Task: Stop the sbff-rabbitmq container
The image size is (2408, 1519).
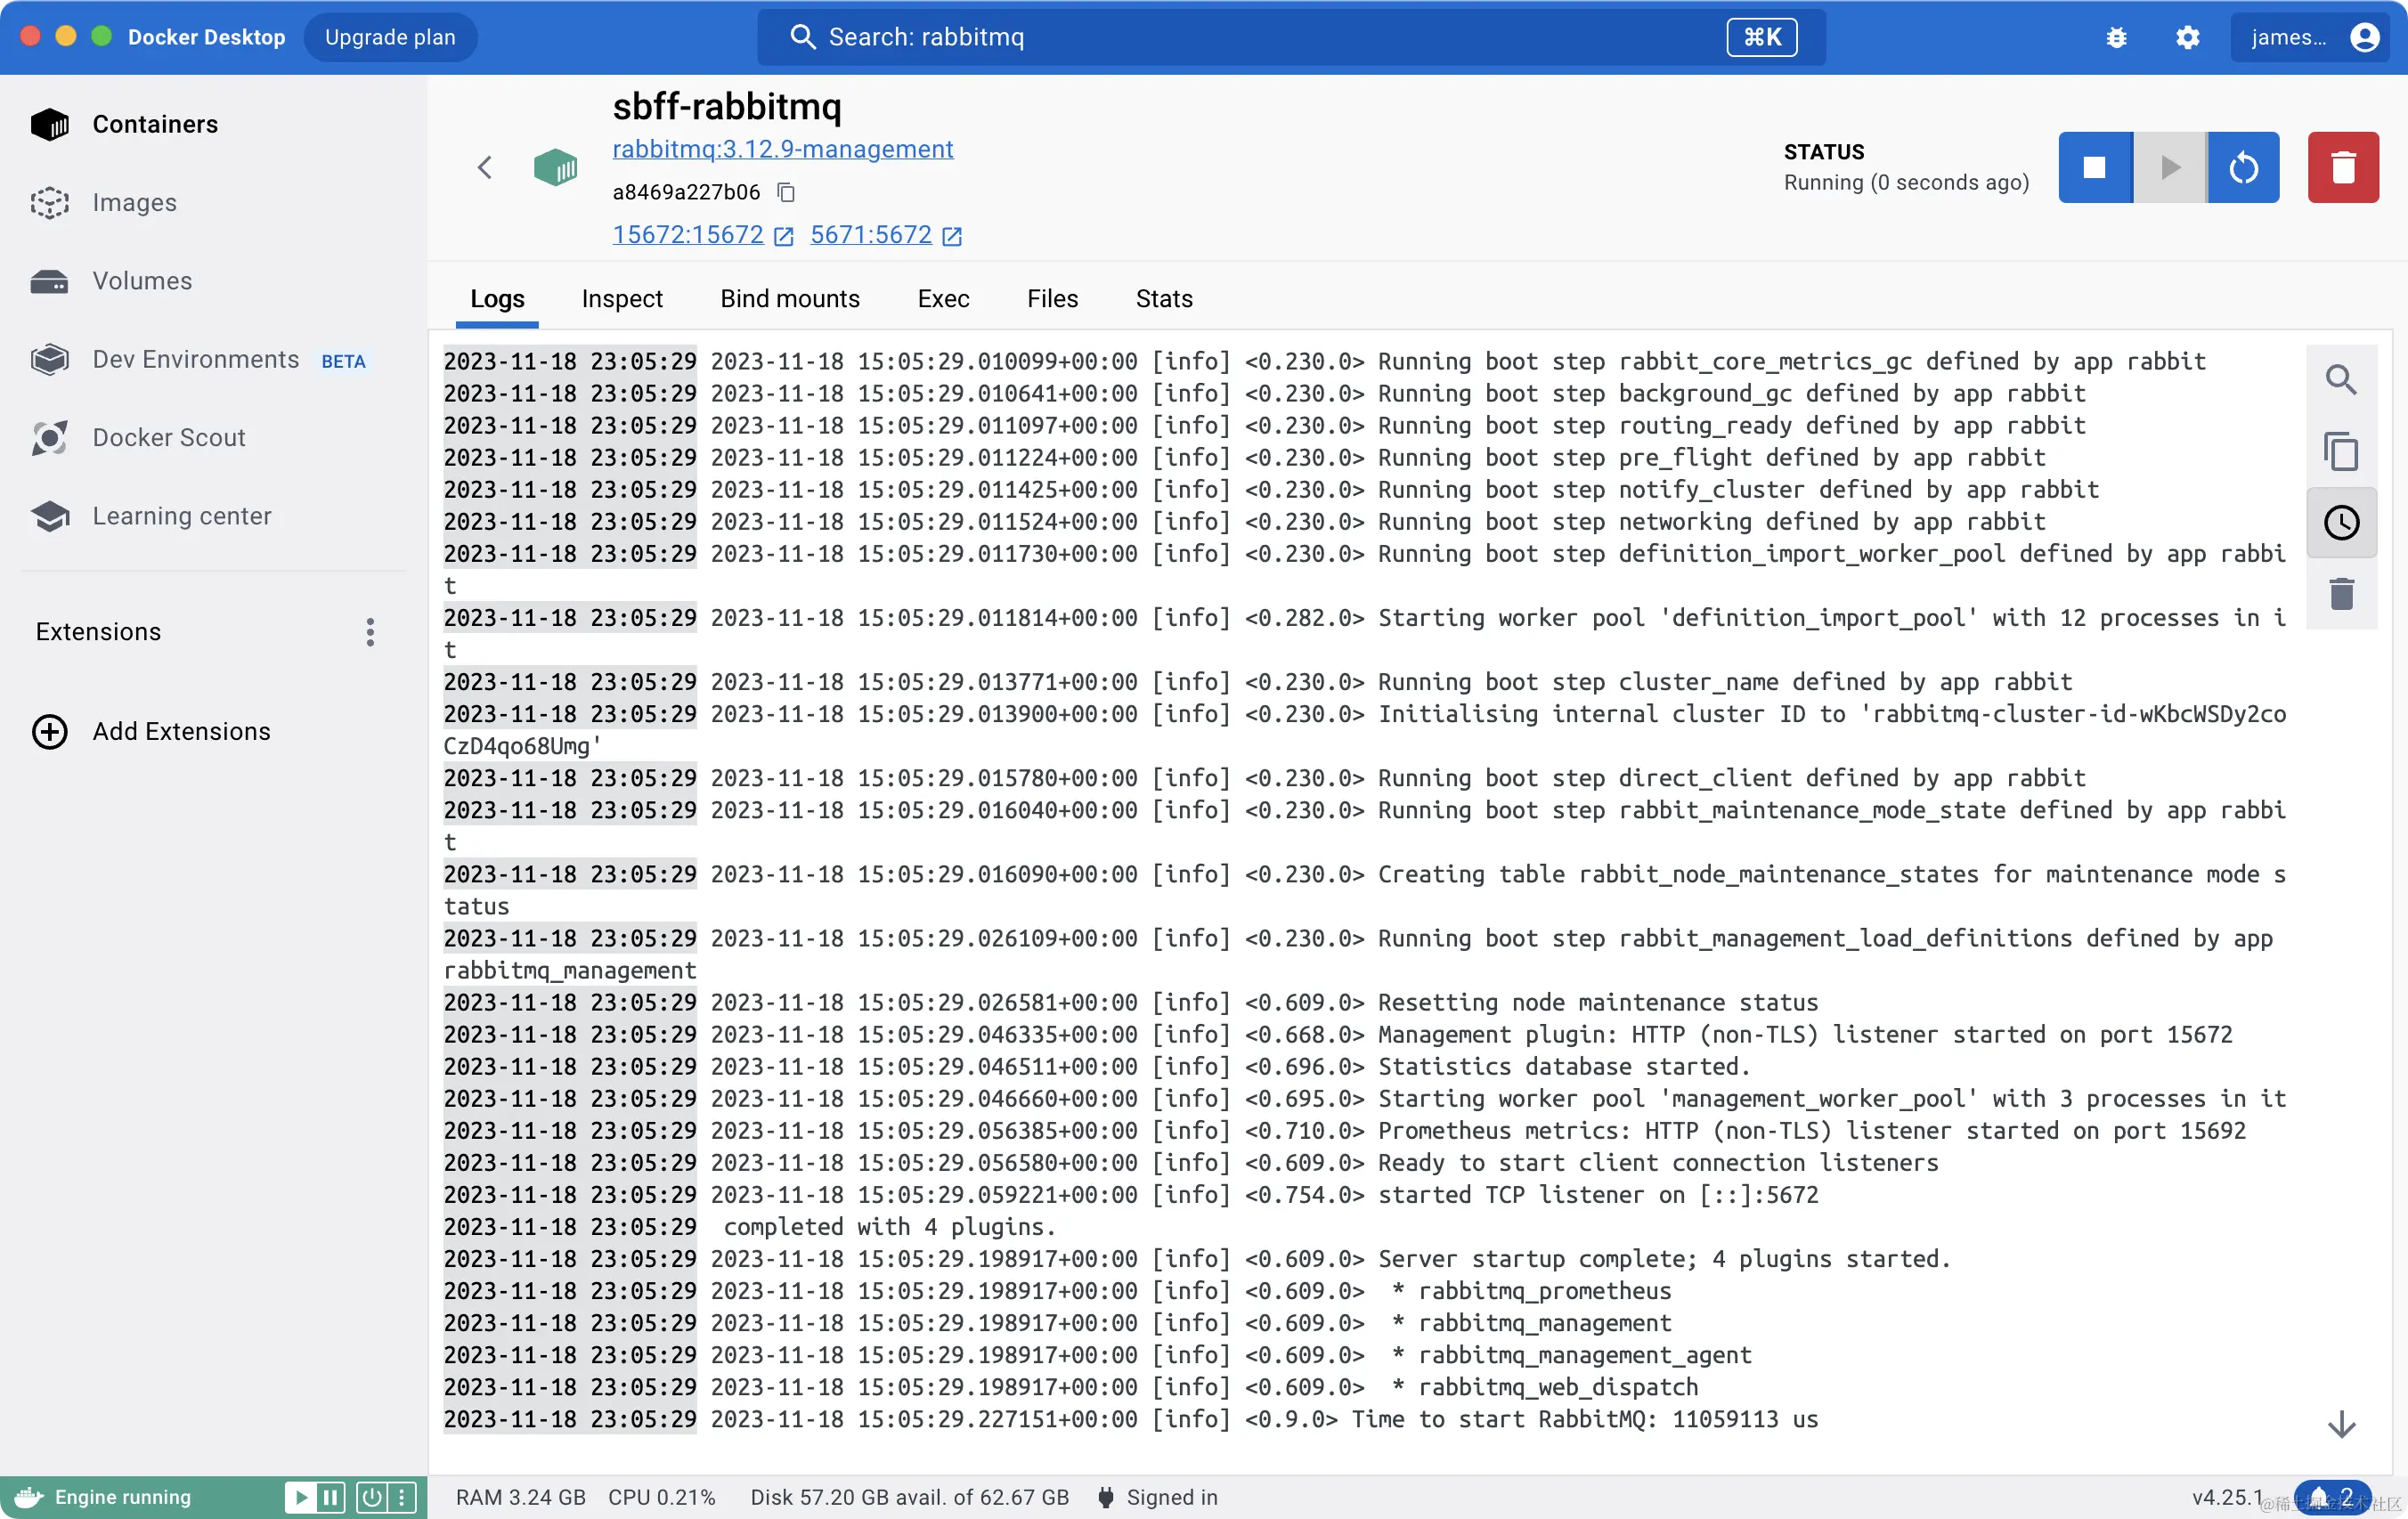Action: pos(2094,167)
